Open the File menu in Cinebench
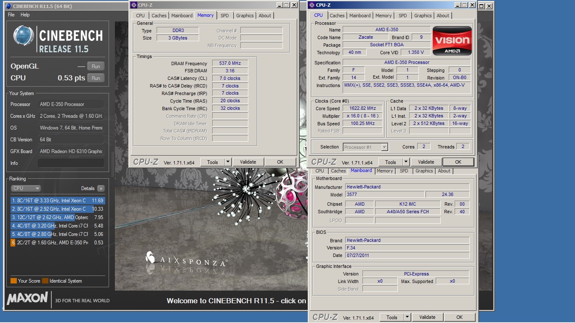Viewport: 575px width, 323px height. 11,15
